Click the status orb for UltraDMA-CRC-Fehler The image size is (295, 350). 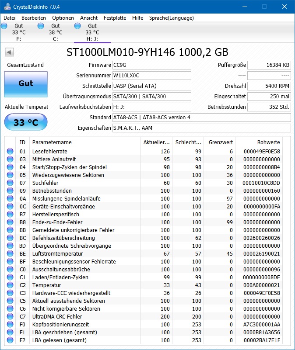(x=10, y=316)
